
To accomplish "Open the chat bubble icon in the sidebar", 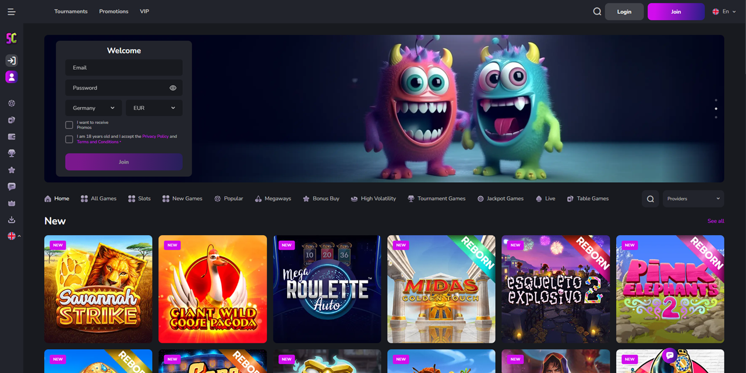I will 11,186.
